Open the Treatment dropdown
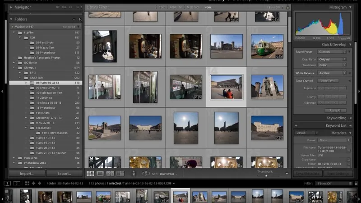The height and width of the screenshot is (203, 361). click(332, 65)
